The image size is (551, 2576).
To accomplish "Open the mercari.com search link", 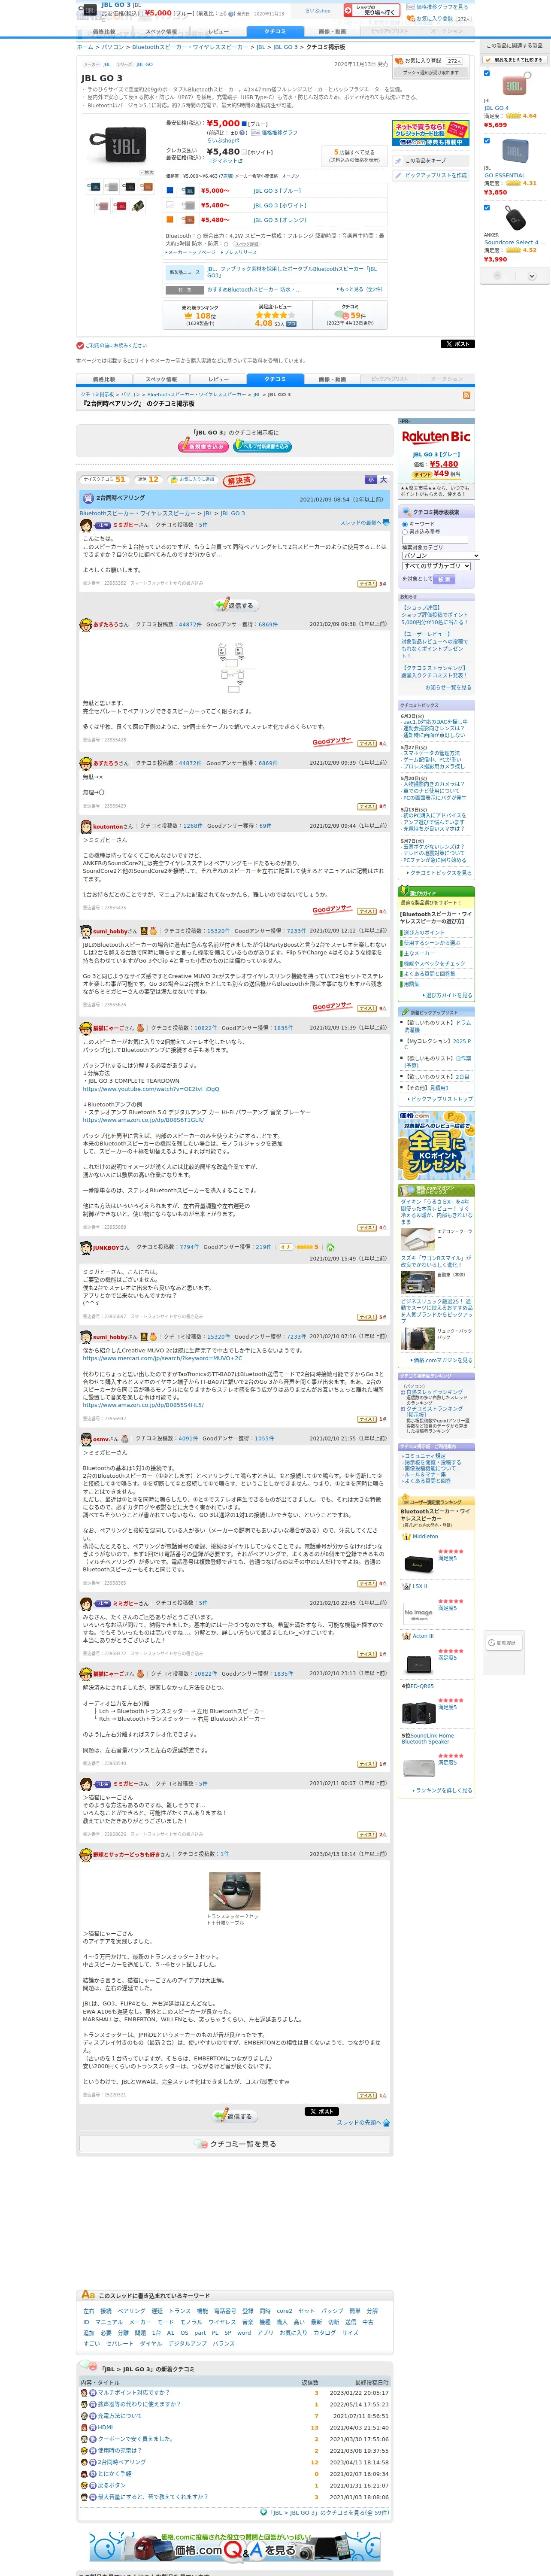I will tap(163, 1358).
